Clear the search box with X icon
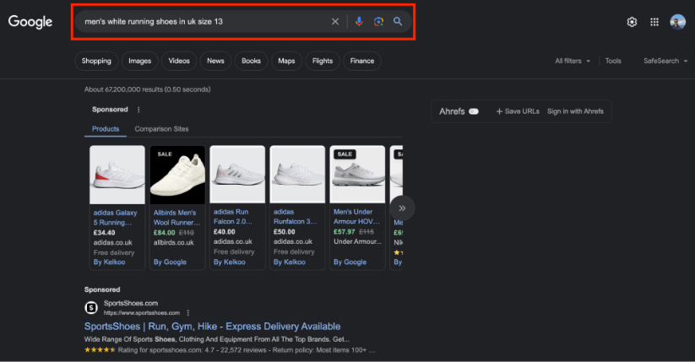Screen dimensions: 695x362 (x=335, y=22)
